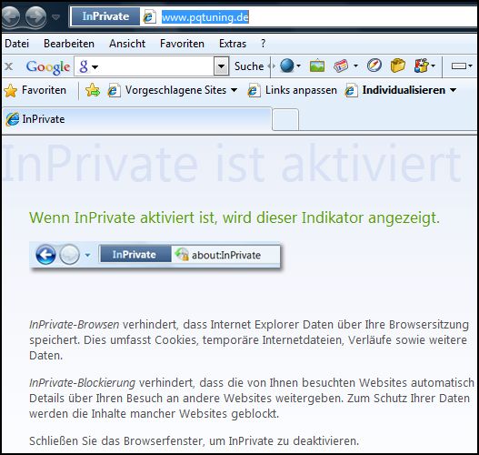Open the Datei menu

coord(16,44)
